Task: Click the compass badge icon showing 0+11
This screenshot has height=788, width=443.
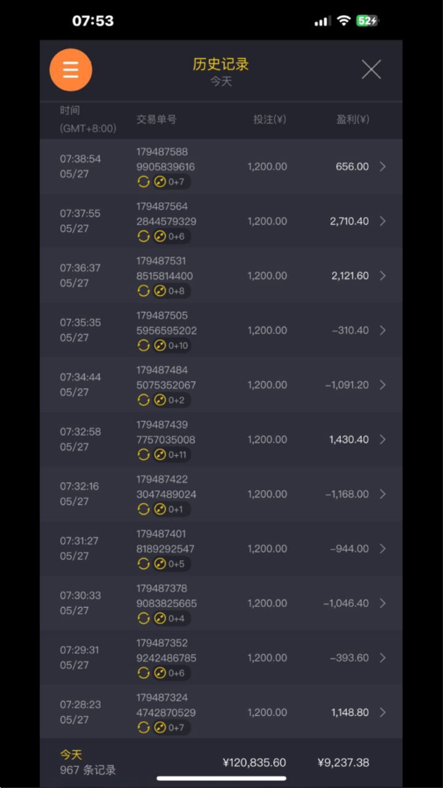Action: click(160, 455)
